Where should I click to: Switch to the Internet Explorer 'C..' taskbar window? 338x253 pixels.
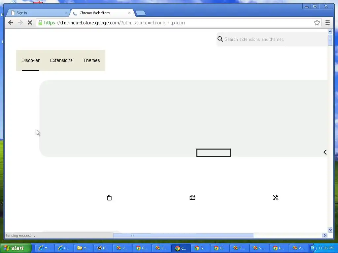coord(64,248)
